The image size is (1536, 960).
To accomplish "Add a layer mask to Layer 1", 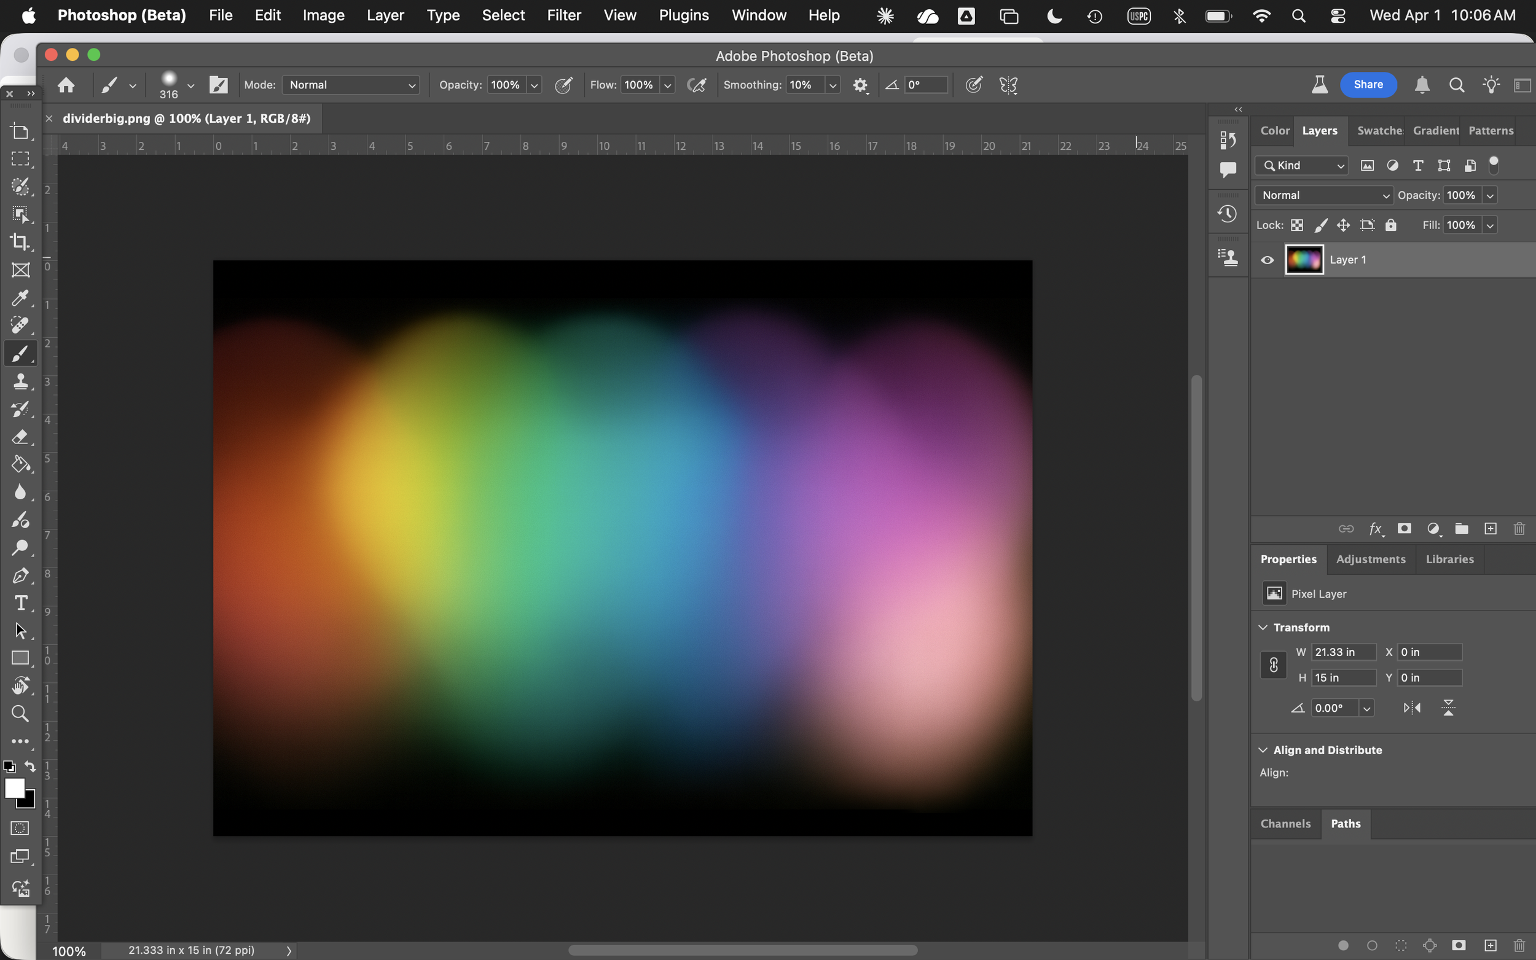I will 1404,528.
